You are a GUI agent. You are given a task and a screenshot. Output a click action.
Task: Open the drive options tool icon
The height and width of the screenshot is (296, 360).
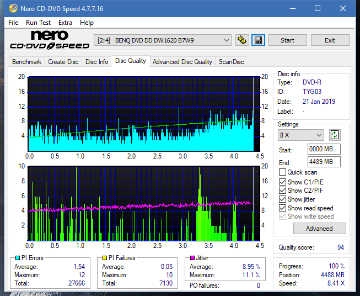[x=242, y=40]
